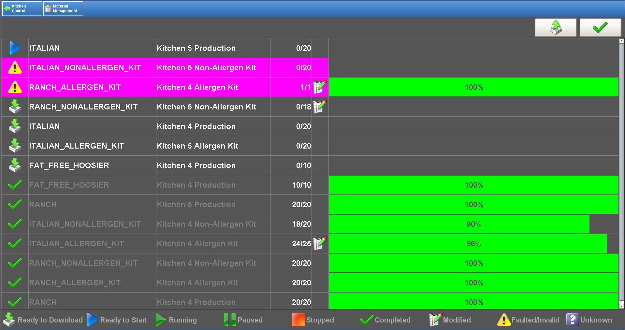
Task: Select 100% progress bar on RANCH_ALLERGEN_KIT 1/1 row
Action: point(473,87)
